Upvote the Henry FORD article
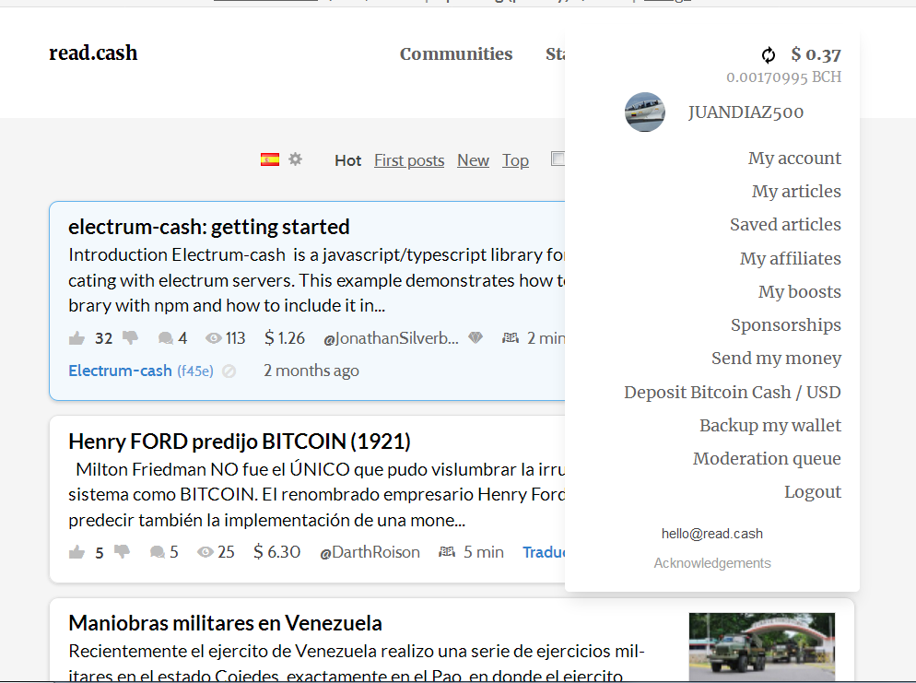 pyautogui.click(x=76, y=552)
